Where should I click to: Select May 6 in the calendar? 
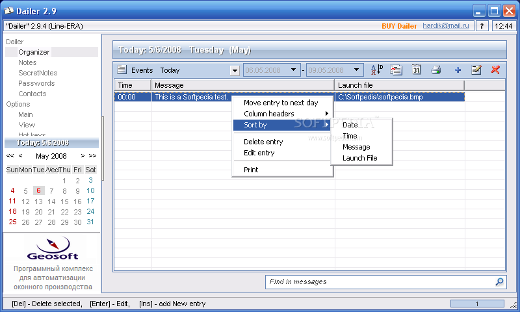click(38, 190)
